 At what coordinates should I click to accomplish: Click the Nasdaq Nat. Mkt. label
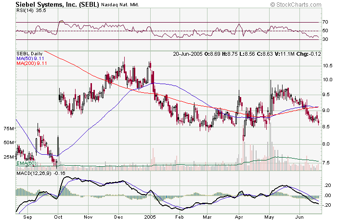point(120,4)
